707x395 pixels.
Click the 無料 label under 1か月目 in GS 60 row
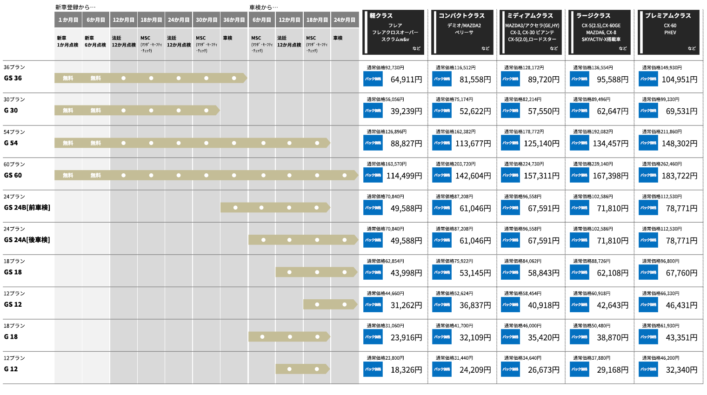[68, 175]
